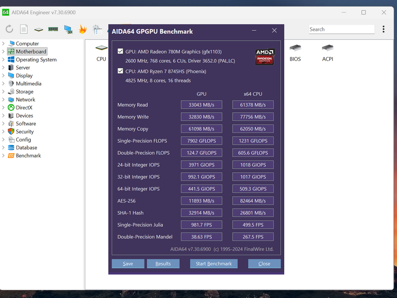Click GPU Single-Precision FLOPS 7902 GFLOPS

[x=201, y=141]
